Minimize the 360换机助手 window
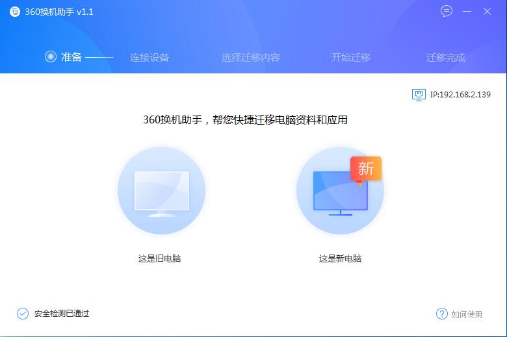The width and height of the screenshot is (507, 337). click(x=467, y=11)
